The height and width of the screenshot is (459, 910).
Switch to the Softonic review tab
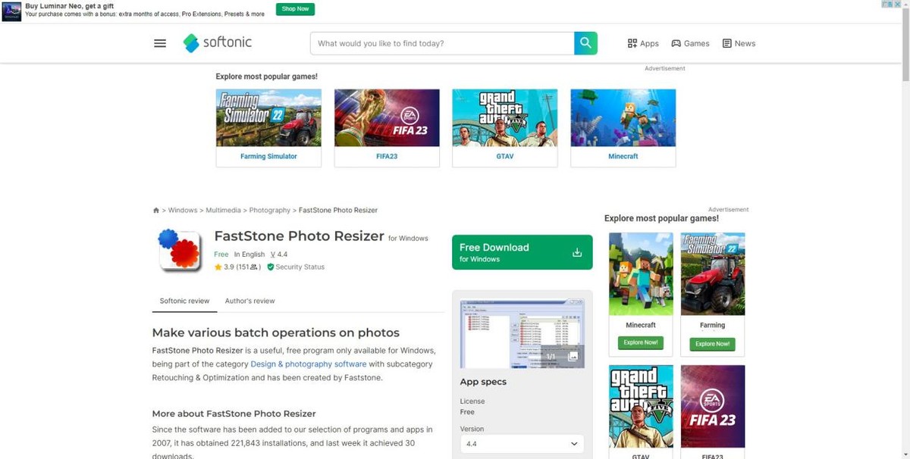184,301
